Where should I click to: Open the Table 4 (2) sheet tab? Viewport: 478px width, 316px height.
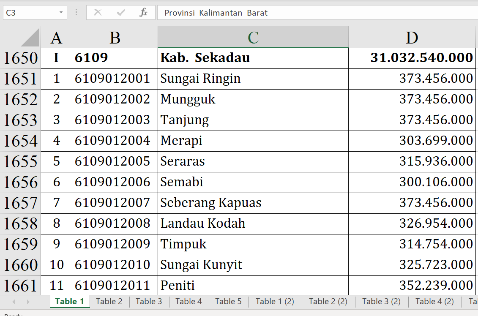434,301
